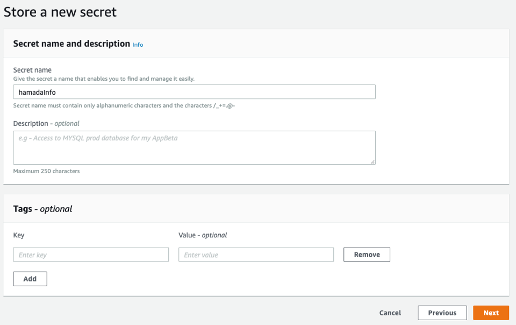Remove the empty tag row
The width and height of the screenshot is (516, 325).
[367, 254]
